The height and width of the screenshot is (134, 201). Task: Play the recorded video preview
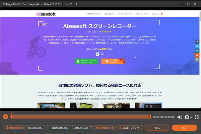click(5, 117)
